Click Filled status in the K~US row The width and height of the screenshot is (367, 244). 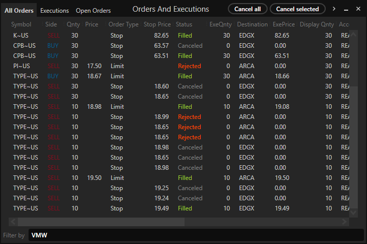pyautogui.click(x=185, y=36)
